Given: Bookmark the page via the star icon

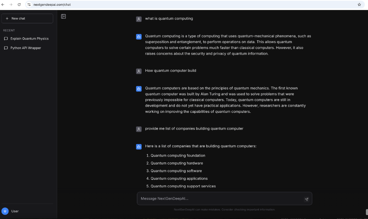Looking at the screenshot, I should coord(359,5).
